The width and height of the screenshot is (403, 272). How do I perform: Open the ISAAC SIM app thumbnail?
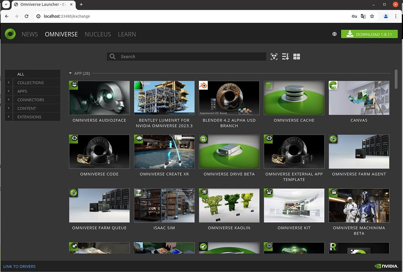(164, 205)
